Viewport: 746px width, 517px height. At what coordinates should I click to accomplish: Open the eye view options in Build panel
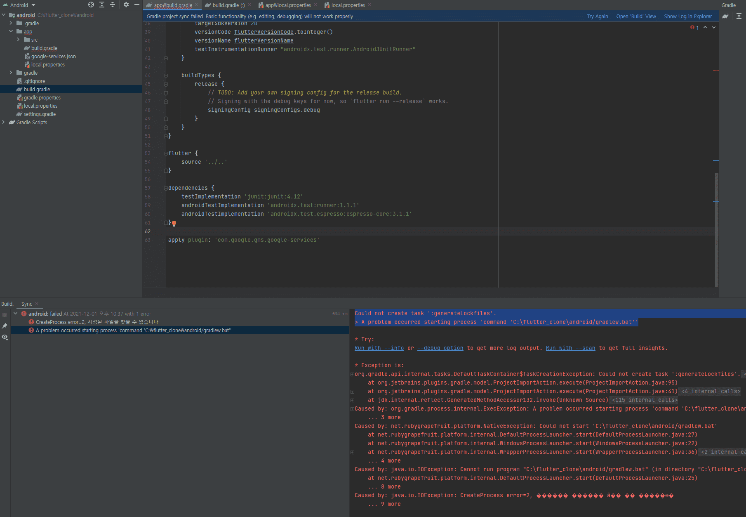(x=5, y=337)
